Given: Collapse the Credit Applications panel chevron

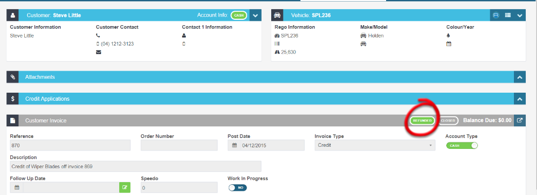Looking at the screenshot, I should [x=520, y=99].
